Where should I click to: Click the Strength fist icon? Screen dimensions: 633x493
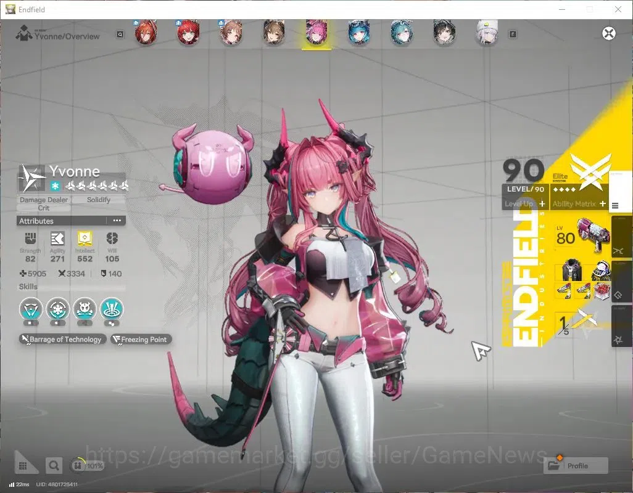click(30, 238)
